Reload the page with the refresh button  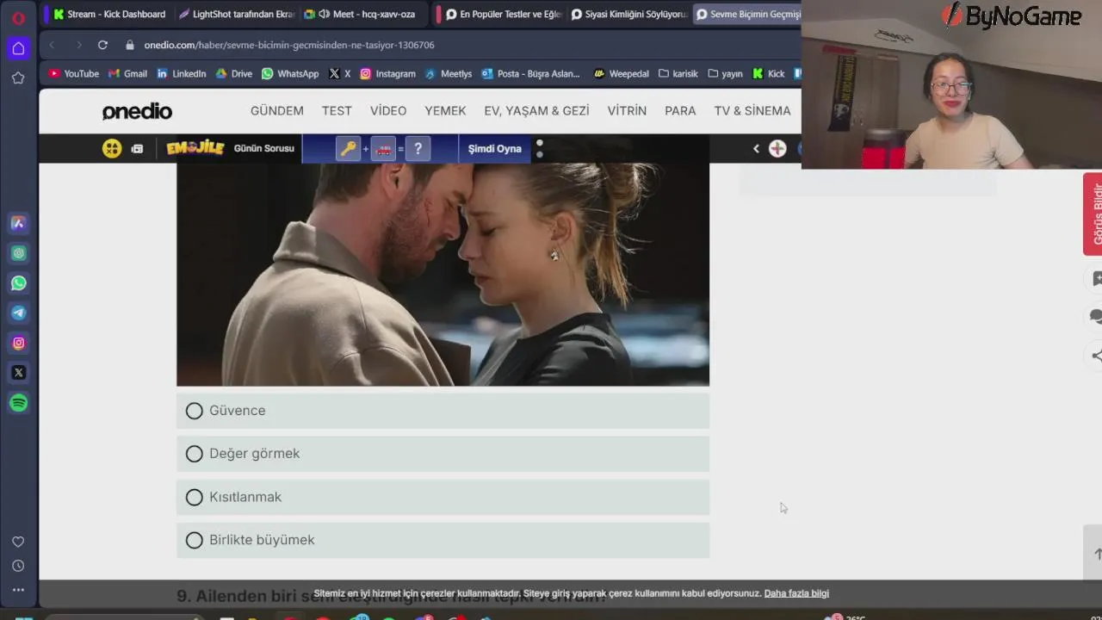click(102, 45)
